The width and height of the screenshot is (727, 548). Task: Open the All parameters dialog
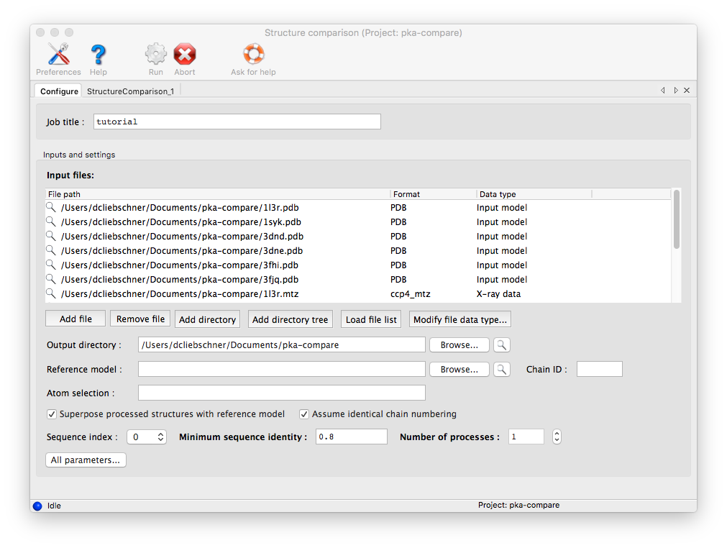pyautogui.click(x=86, y=460)
